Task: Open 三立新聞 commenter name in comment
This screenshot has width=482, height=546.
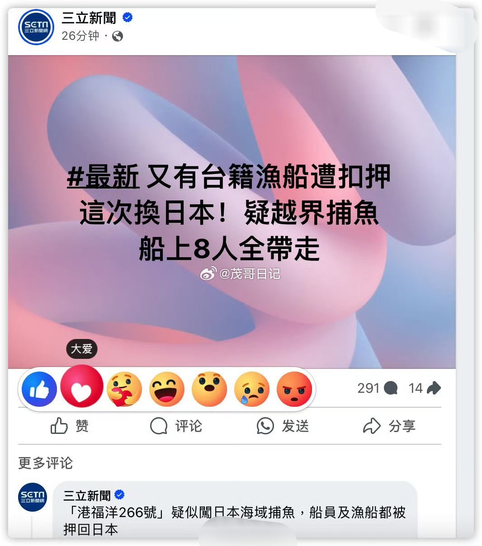Action: coord(87,495)
